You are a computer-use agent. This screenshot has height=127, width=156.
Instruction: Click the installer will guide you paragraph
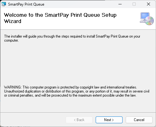pyautogui.click(x=72, y=38)
